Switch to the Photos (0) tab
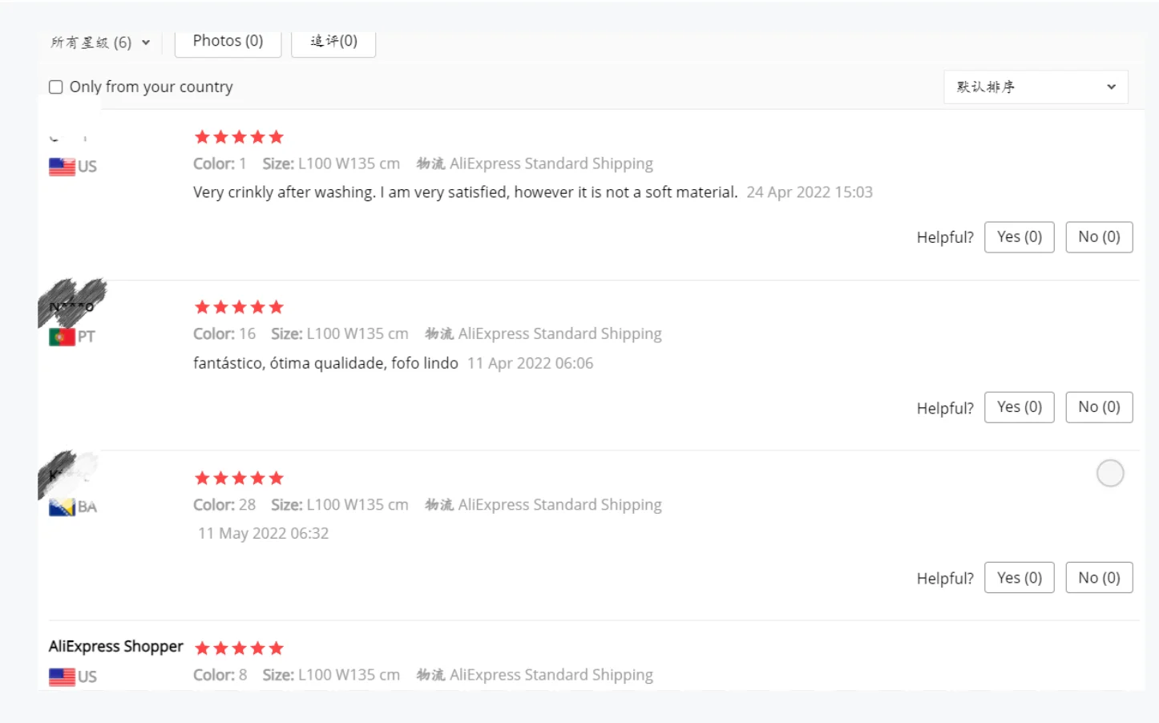The width and height of the screenshot is (1159, 723). click(x=228, y=41)
